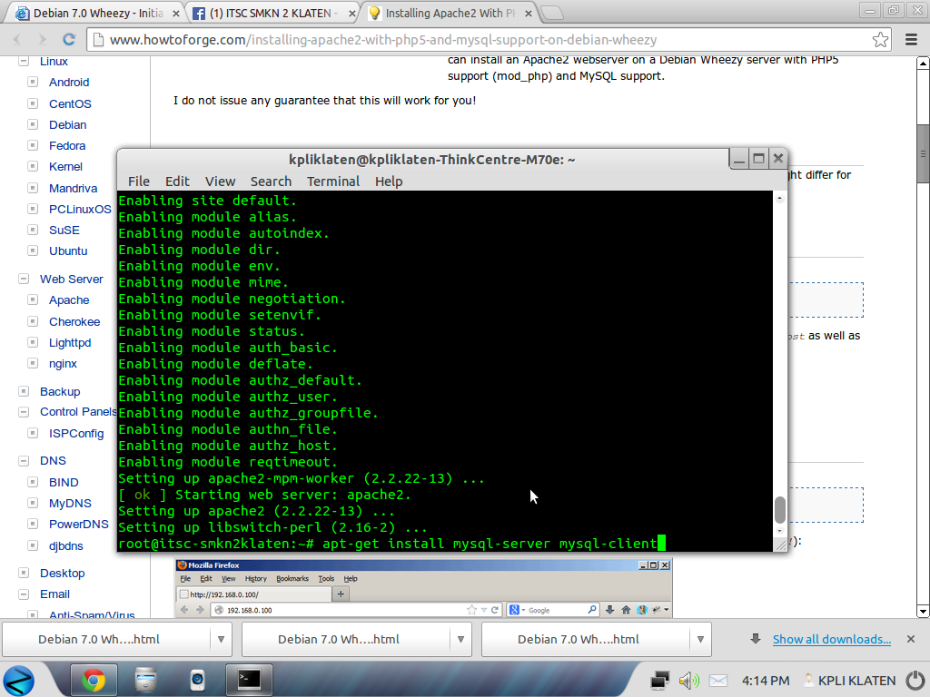Image resolution: width=930 pixels, height=697 pixels.
Task: Open a new Chrome tab
Action: point(552,13)
